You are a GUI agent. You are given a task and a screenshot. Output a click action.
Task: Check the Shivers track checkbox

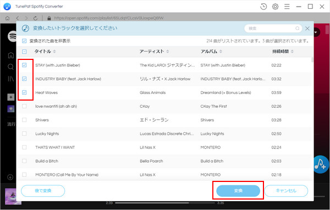point(24,120)
